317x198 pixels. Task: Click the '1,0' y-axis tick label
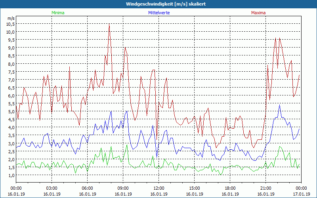click(11, 175)
